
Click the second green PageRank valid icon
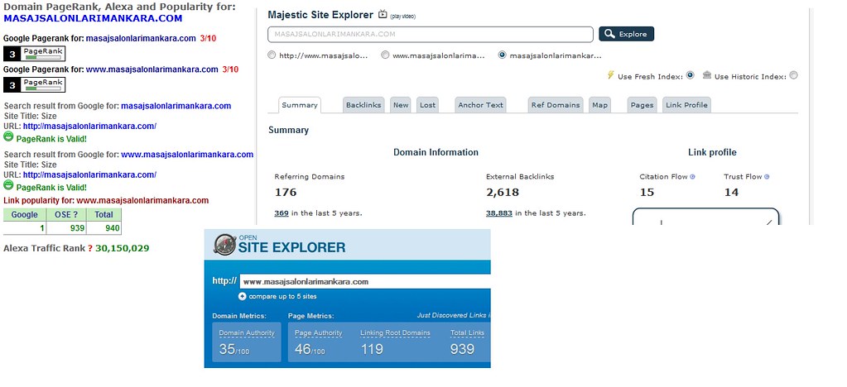tap(8, 186)
